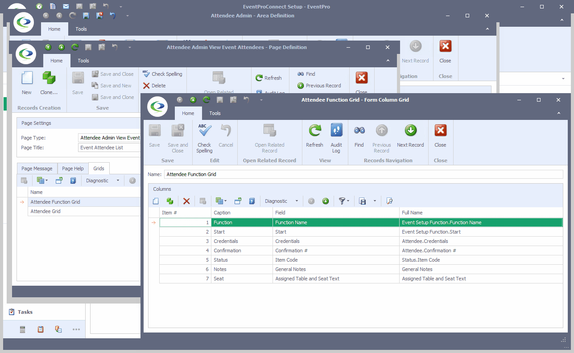Image resolution: width=574 pixels, height=353 pixels.
Task: Click the document icon in EventPro main title bar
Action: coord(53,7)
